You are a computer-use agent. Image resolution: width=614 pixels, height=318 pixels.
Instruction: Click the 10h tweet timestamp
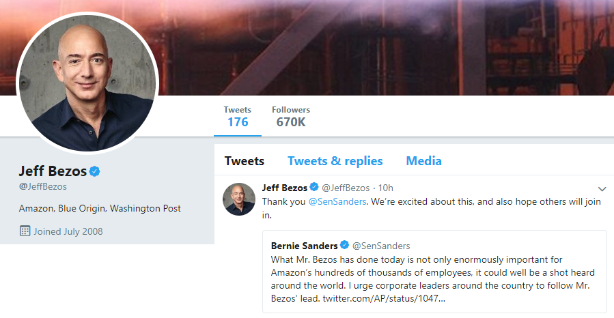coord(386,188)
